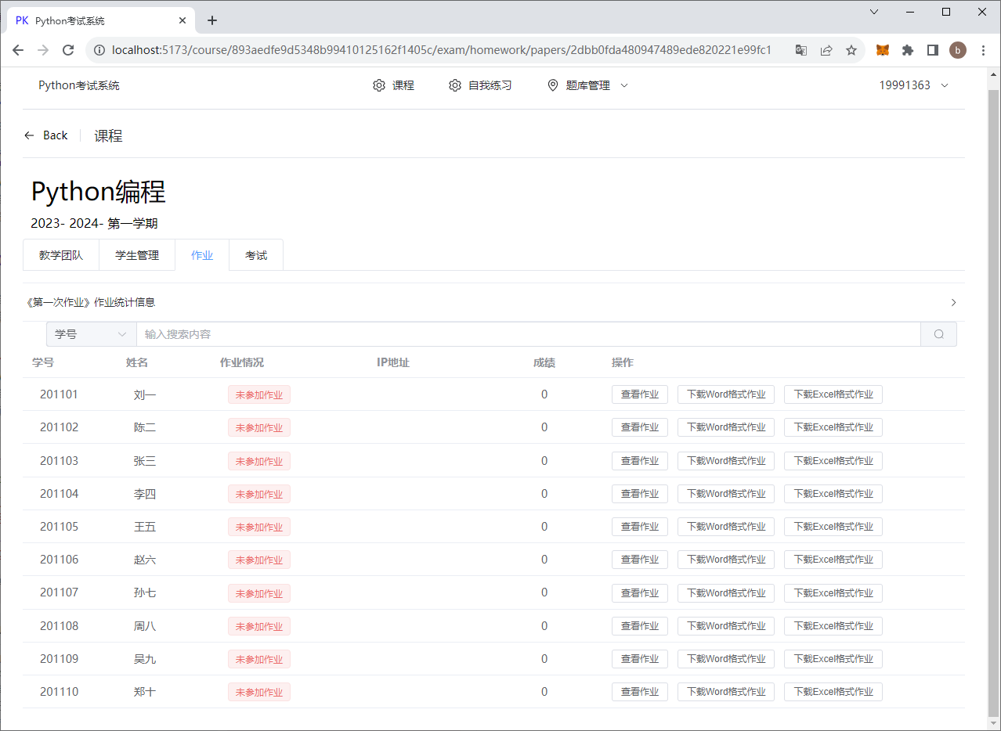View homework for 李四
This screenshot has height=731, width=1001.
point(640,494)
